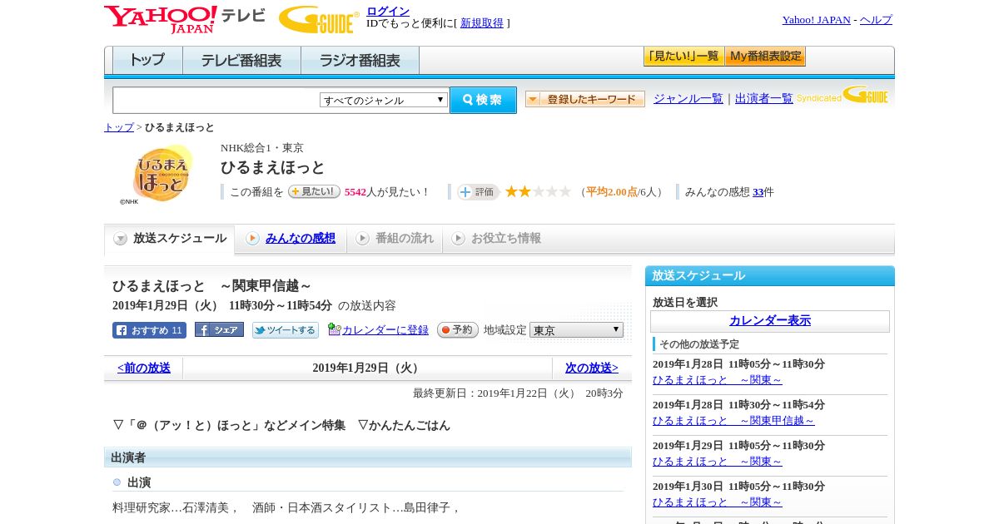Viewport: 999px width, 524px height.
Task: Select the 平均2.00点 rating text
Action: click(612, 192)
